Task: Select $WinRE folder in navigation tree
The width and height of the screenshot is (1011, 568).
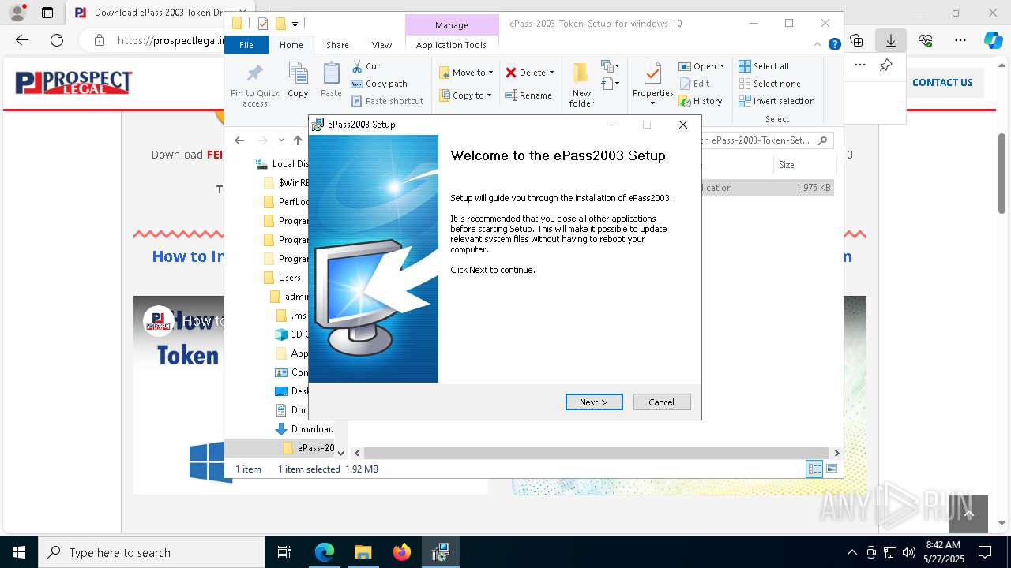Action: coord(286,183)
